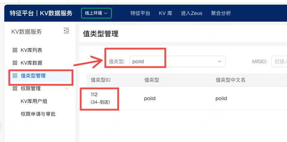This screenshot has width=287, height=142.
Task: Open the 特征平台 top navigation item
Action: click(x=140, y=13)
